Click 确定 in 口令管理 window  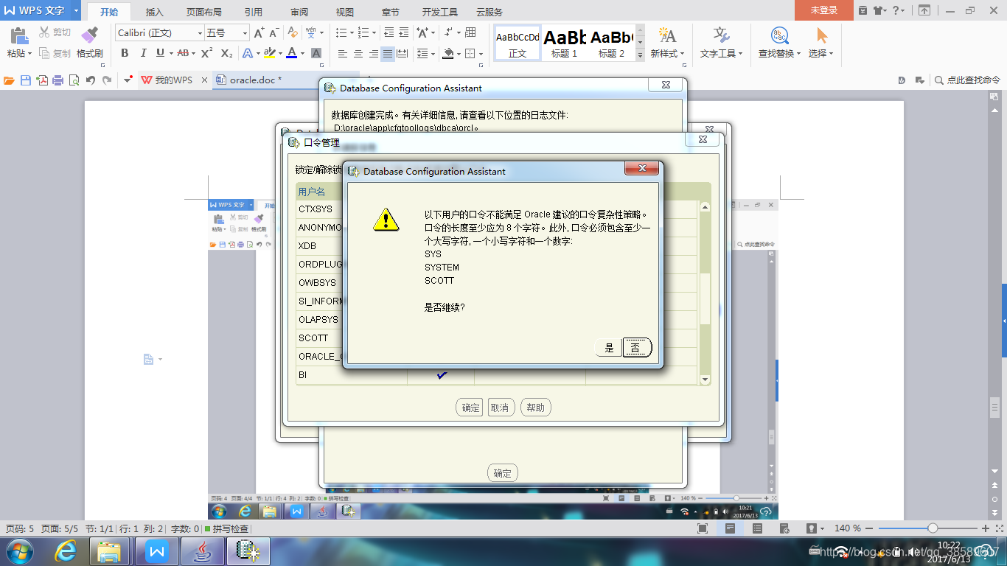coord(471,408)
